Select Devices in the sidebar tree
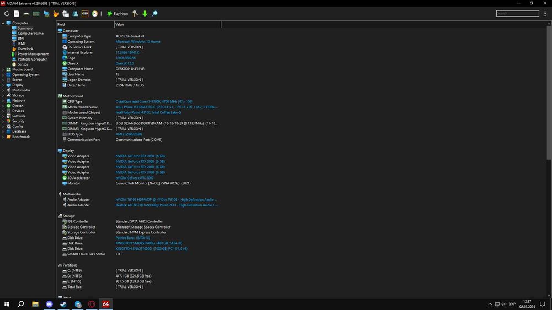Image resolution: width=552 pixels, height=310 pixels. [x=18, y=111]
